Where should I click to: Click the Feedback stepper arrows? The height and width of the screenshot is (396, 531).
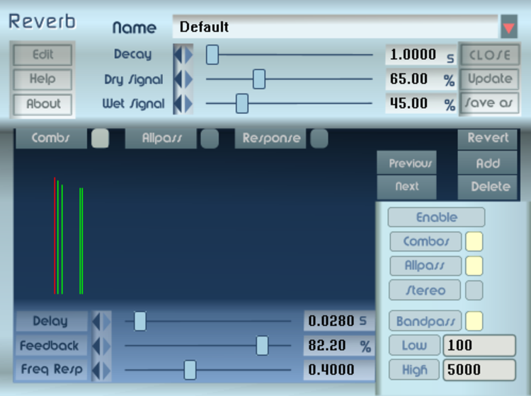[102, 346]
